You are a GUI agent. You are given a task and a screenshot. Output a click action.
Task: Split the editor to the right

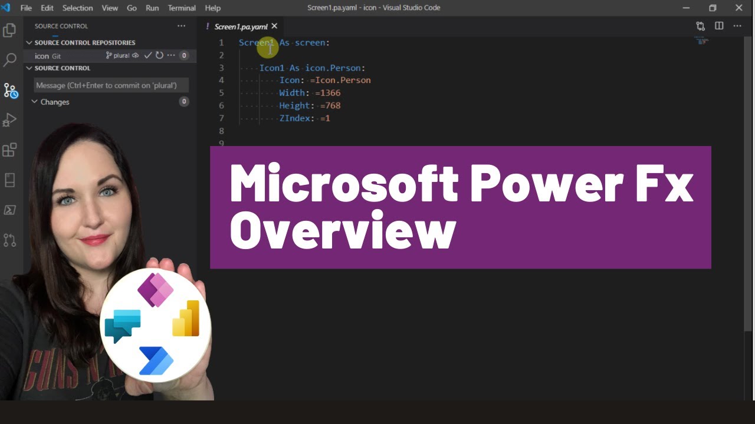(719, 26)
